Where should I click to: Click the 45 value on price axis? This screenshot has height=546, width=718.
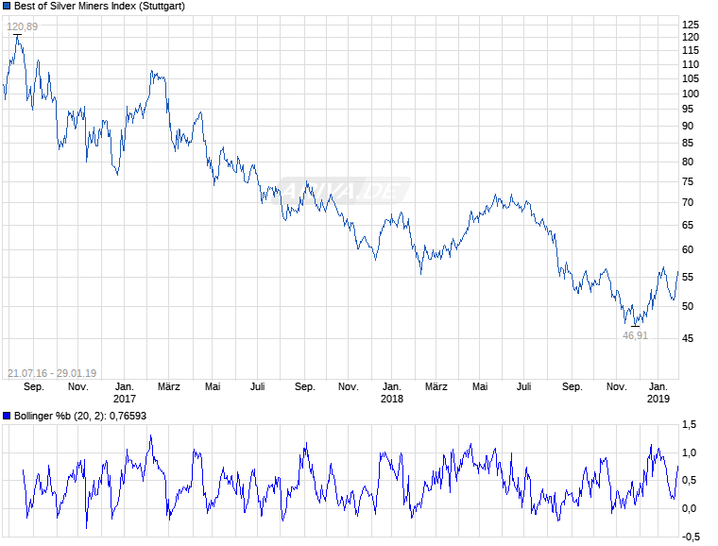click(x=688, y=338)
